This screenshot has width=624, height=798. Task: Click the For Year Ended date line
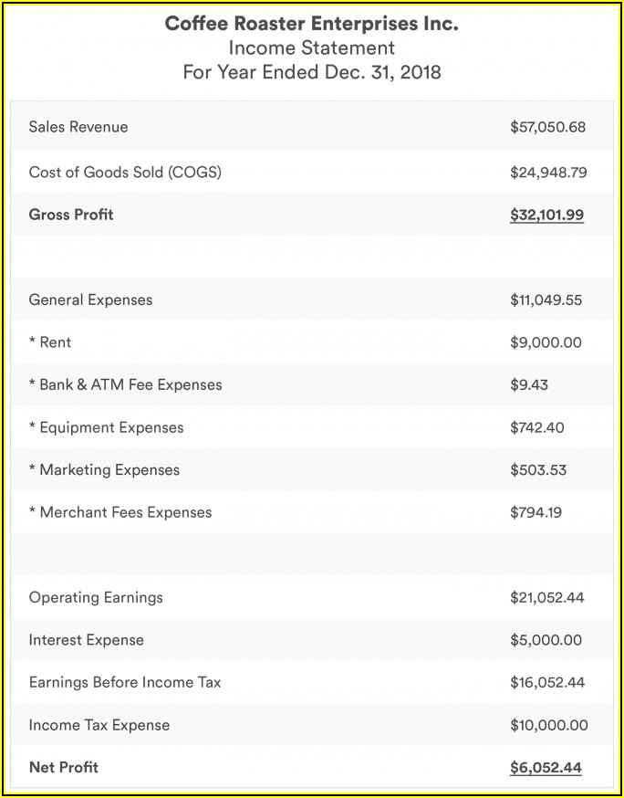[x=311, y=72]
